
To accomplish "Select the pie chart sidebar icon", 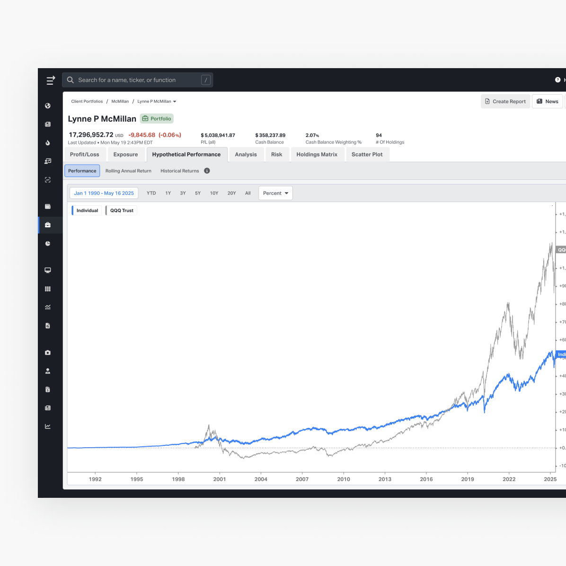I will click(x=48, y=244).
